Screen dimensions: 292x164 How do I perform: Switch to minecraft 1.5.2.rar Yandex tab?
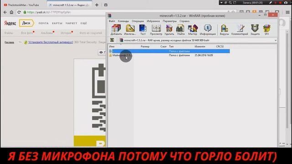click(x=69, y=5)
